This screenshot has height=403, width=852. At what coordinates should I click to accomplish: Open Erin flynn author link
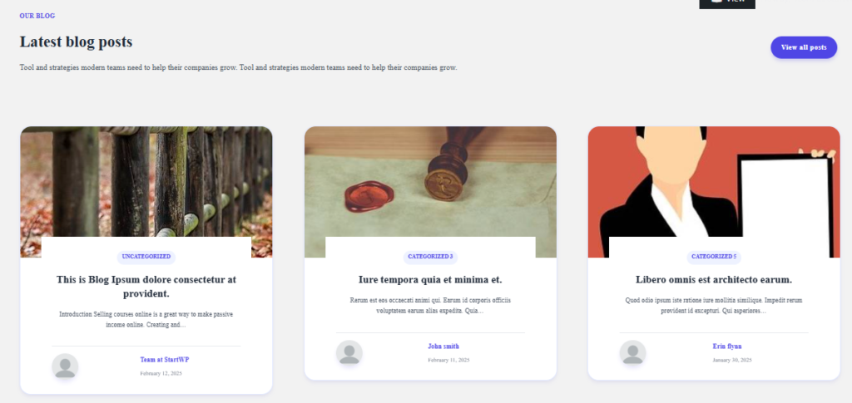pos(727,346)
